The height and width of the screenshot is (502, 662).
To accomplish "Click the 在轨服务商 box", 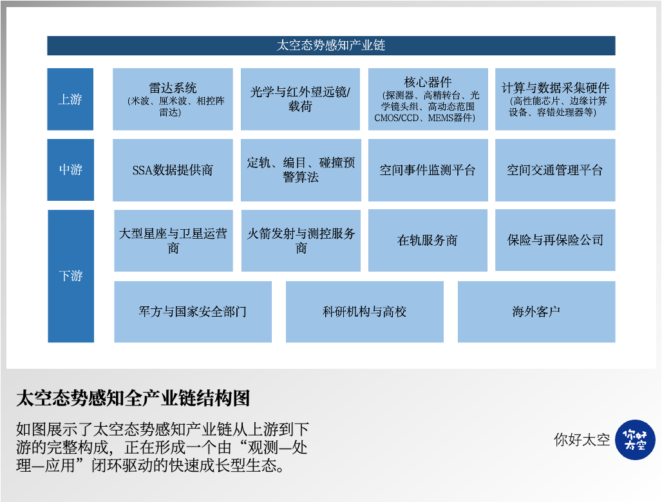I will click(x=428, y=241).
